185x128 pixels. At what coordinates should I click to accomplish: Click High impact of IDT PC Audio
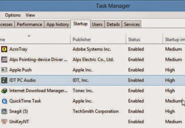pos(170,81)
